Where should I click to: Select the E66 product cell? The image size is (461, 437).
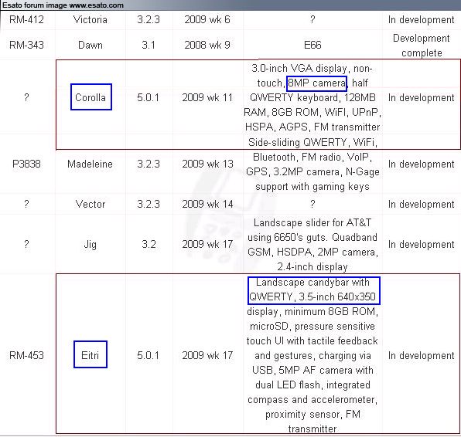(x=312, y=45)
